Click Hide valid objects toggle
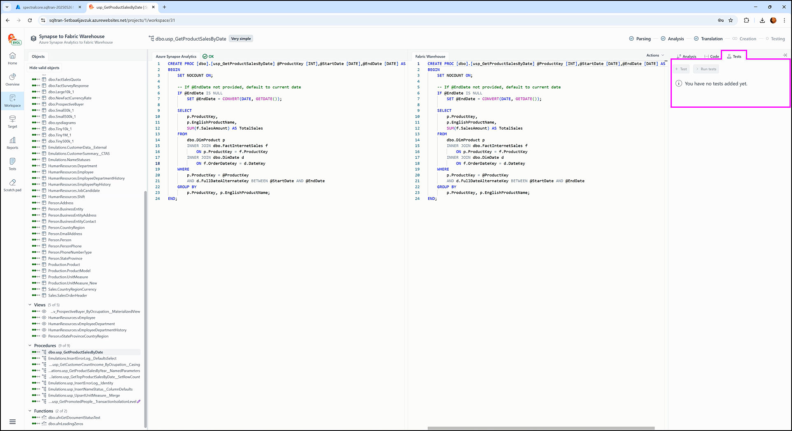 (44, 68)
